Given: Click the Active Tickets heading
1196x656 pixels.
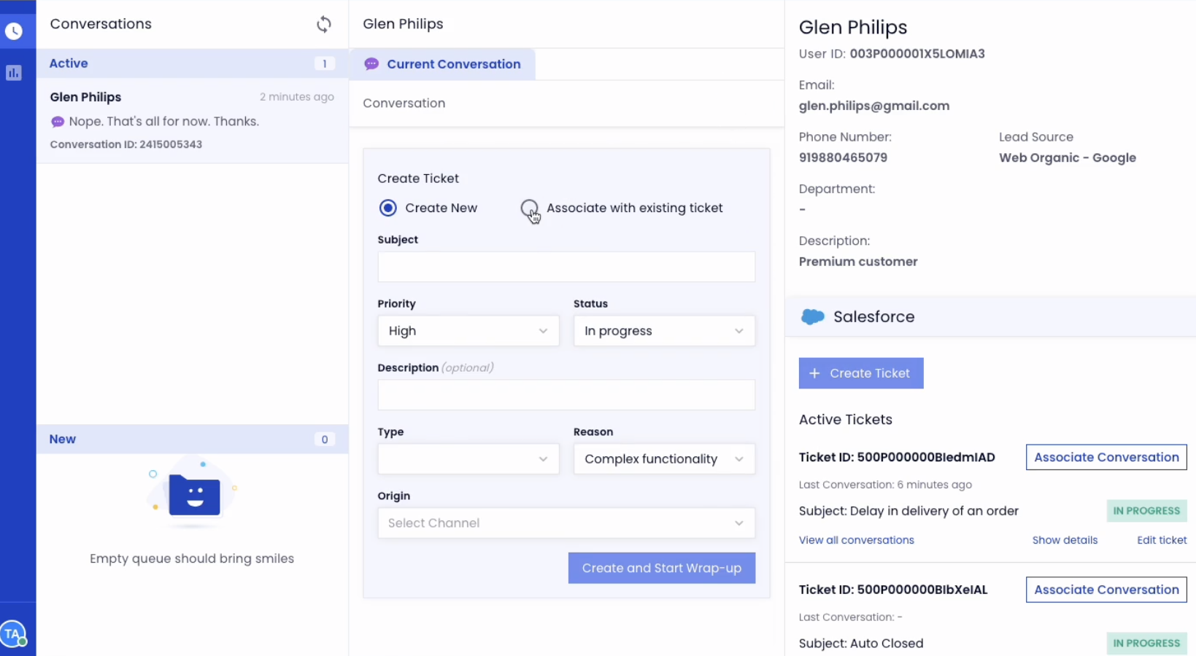Looking at the screenshot, I should click(846, 420).
